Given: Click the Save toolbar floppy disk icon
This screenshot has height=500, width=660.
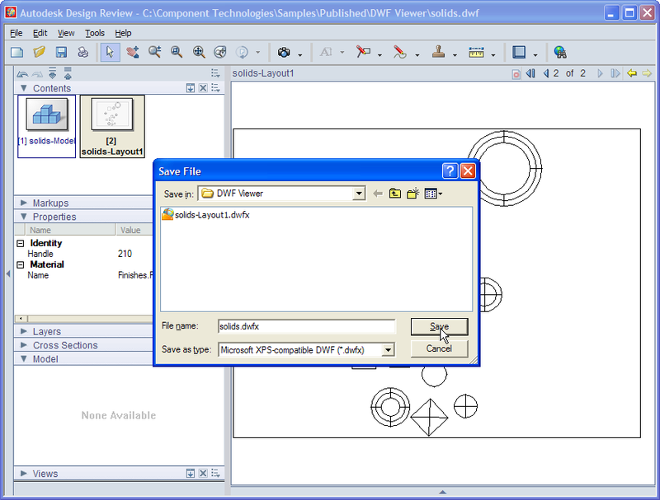Looking at the screenshot, I should (61, 52).
